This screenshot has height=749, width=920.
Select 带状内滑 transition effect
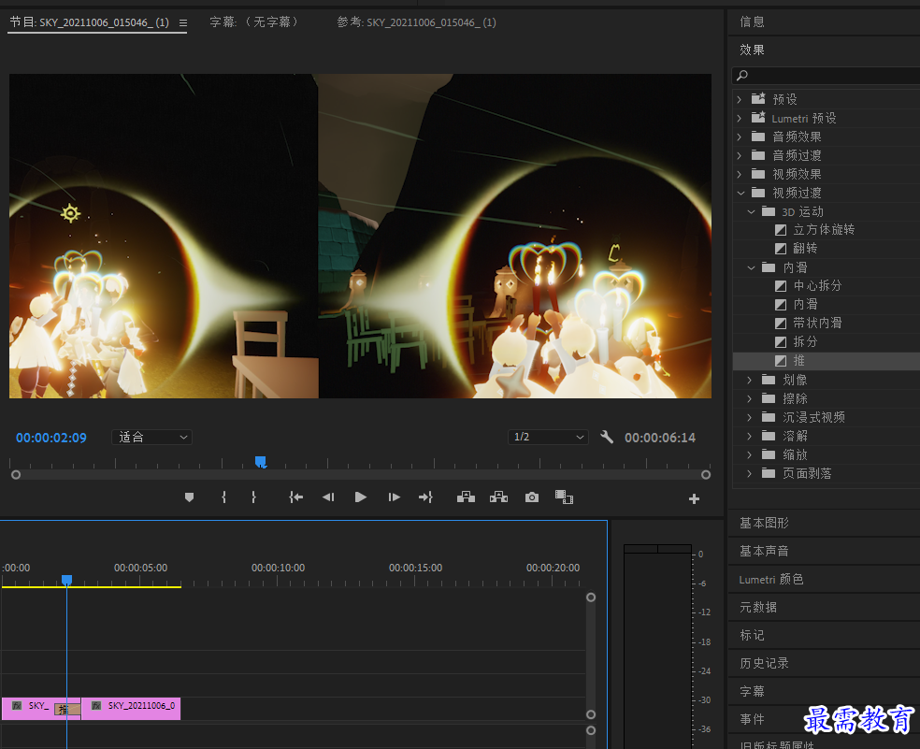pyautogui.click(x=817, y=323)
